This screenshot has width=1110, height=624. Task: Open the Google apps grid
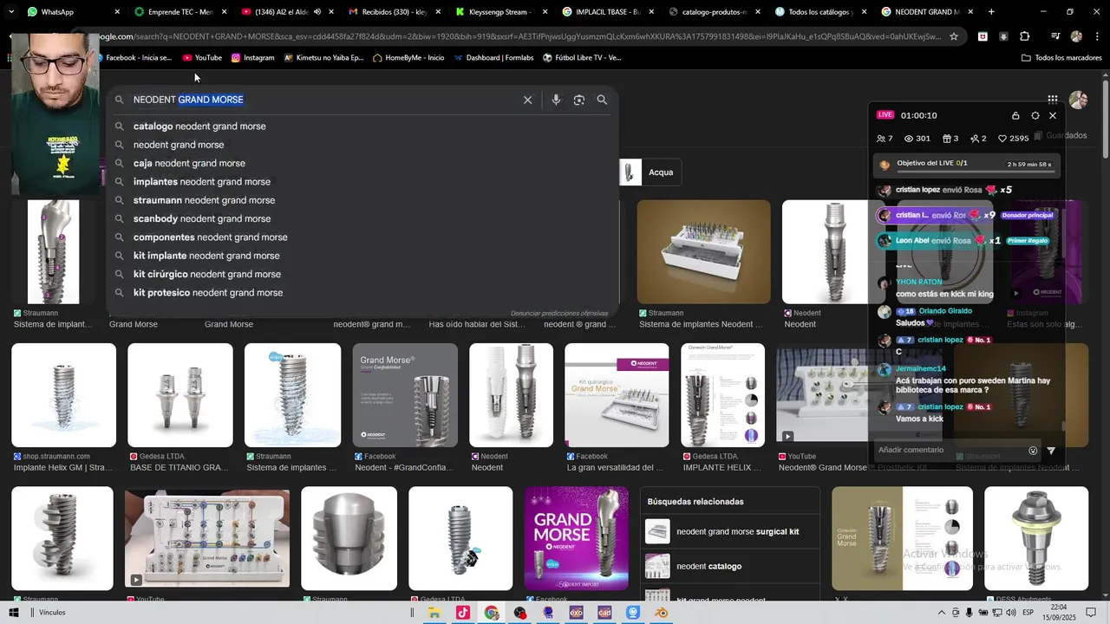(1052, 100)
